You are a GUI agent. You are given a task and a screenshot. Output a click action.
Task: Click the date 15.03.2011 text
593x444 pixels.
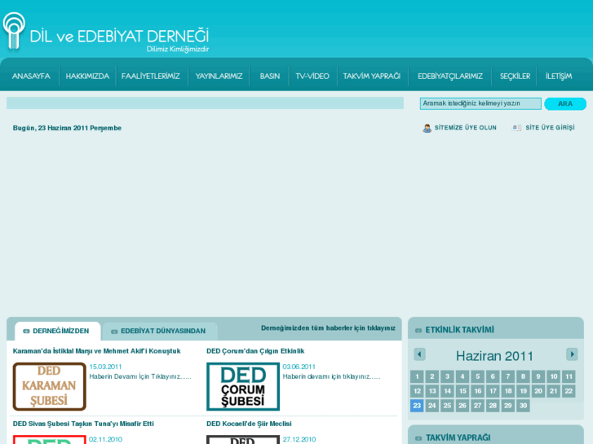click(x=105, y=367)
